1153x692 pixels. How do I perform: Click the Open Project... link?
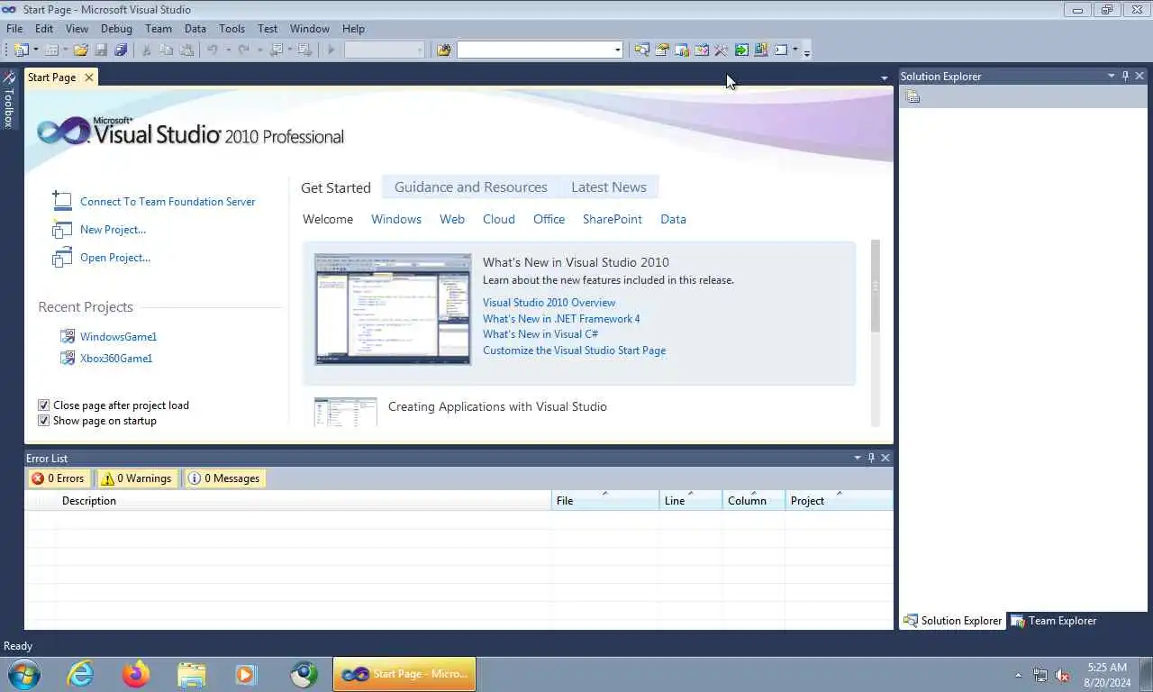(115, 258)
